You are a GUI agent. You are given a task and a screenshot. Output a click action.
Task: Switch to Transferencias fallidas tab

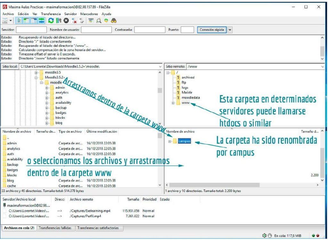click(55, 228)
